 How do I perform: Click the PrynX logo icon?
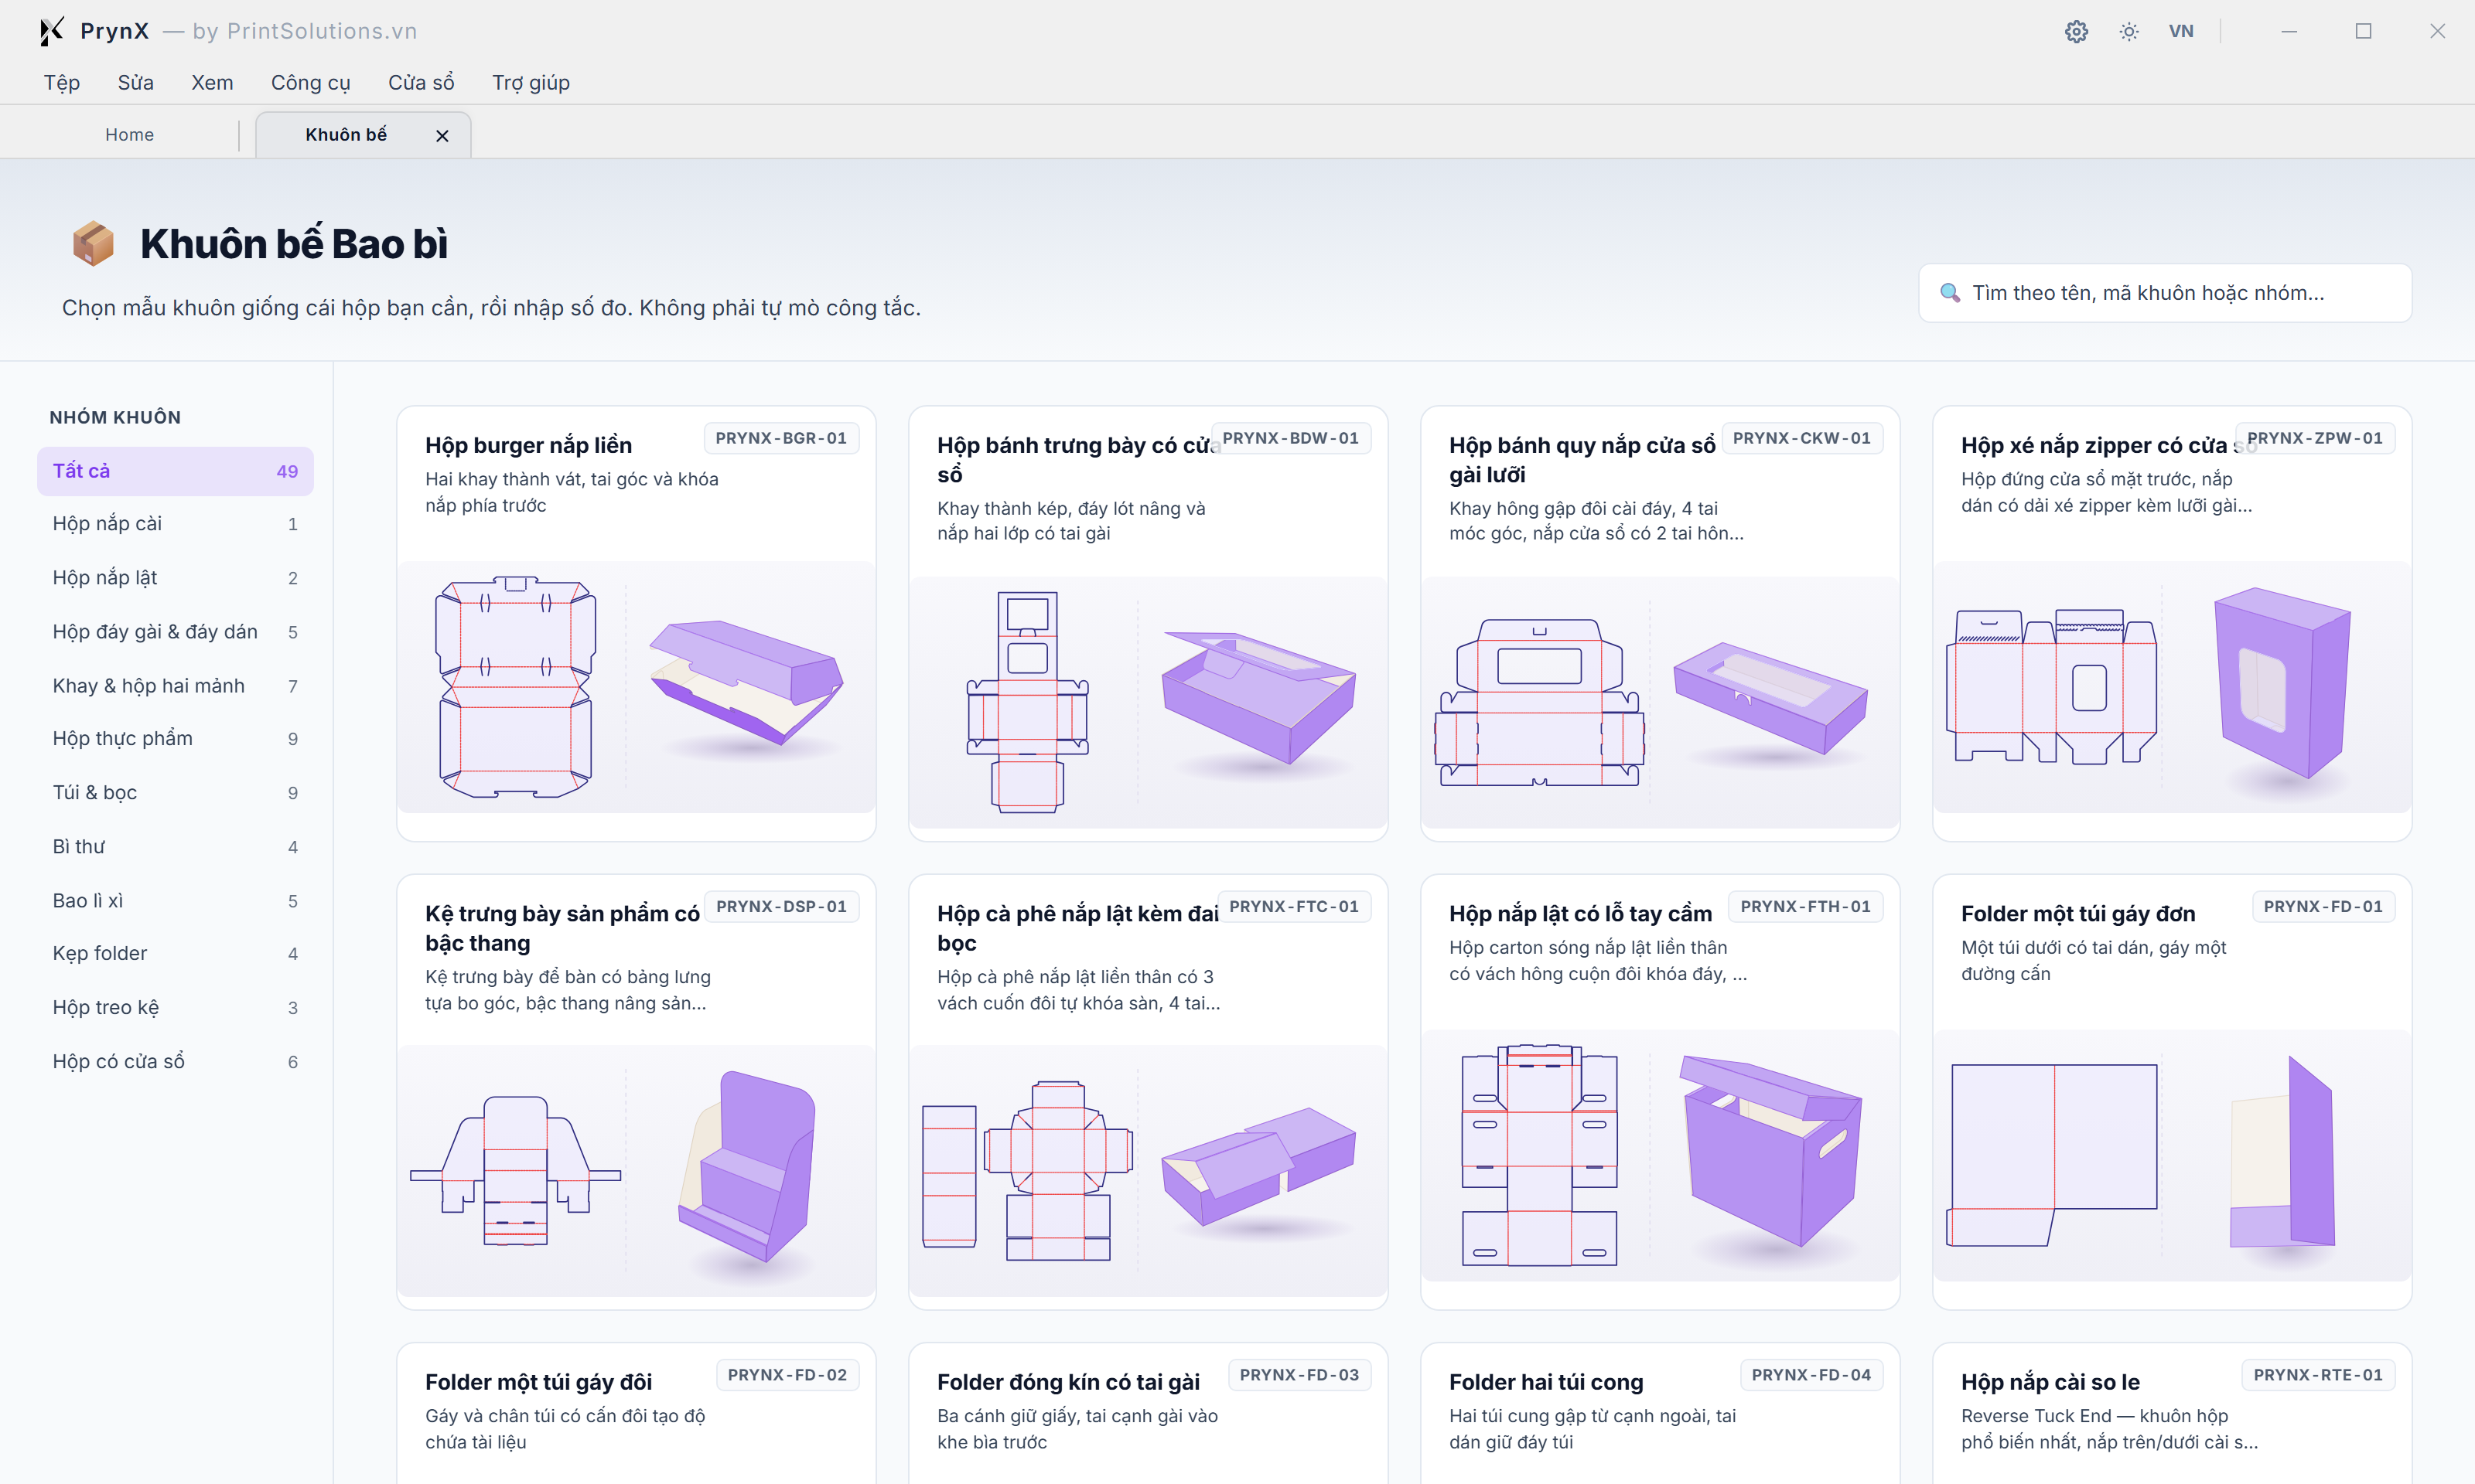point(51,31)
